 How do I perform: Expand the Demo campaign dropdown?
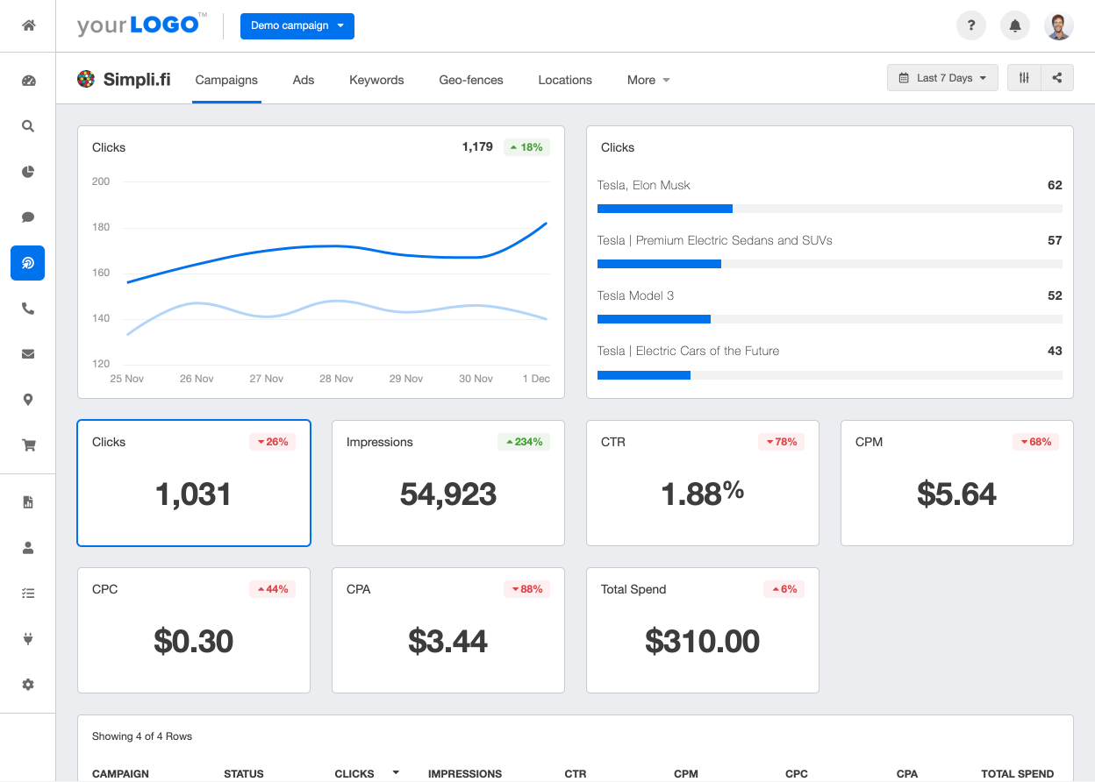(297, 25)
